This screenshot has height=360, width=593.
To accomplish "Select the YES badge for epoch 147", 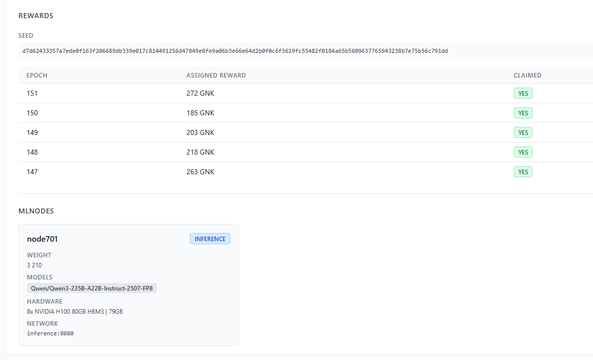I will click(523, 172).
